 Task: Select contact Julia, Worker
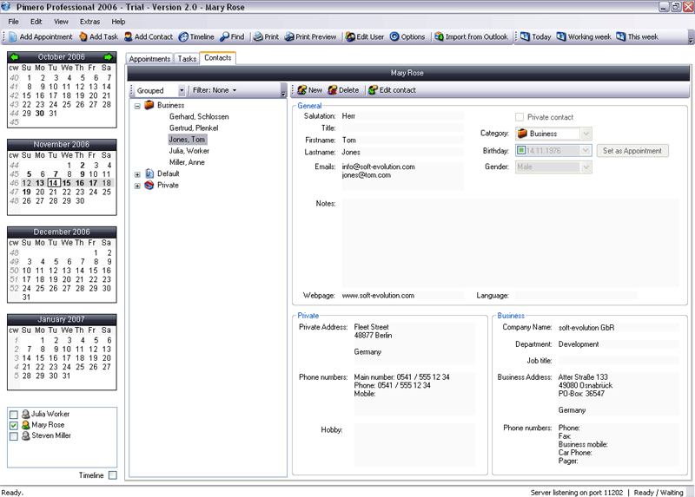(x=189, y=151)
